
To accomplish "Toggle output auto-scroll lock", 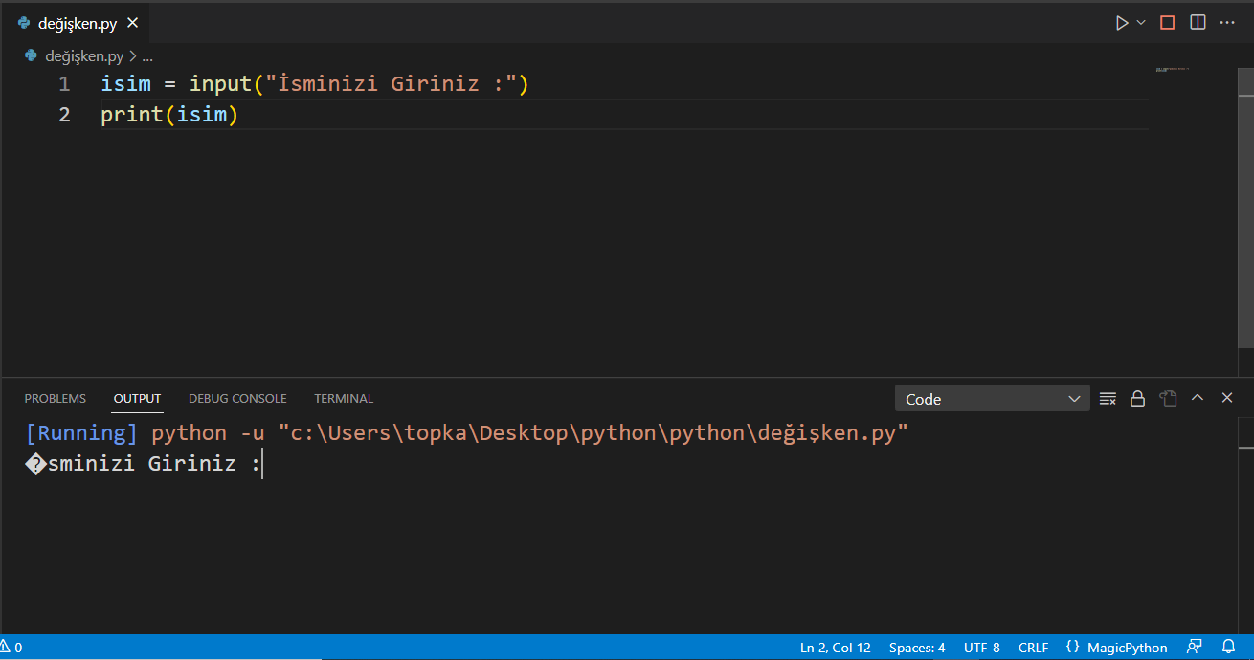I will 1137,398.
